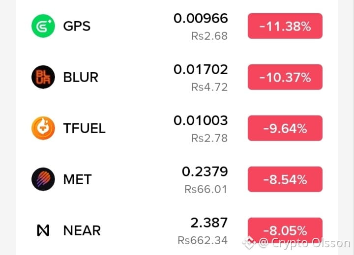Tap the -9.64% change badge
354x255 pixels.
coord(285,128)
